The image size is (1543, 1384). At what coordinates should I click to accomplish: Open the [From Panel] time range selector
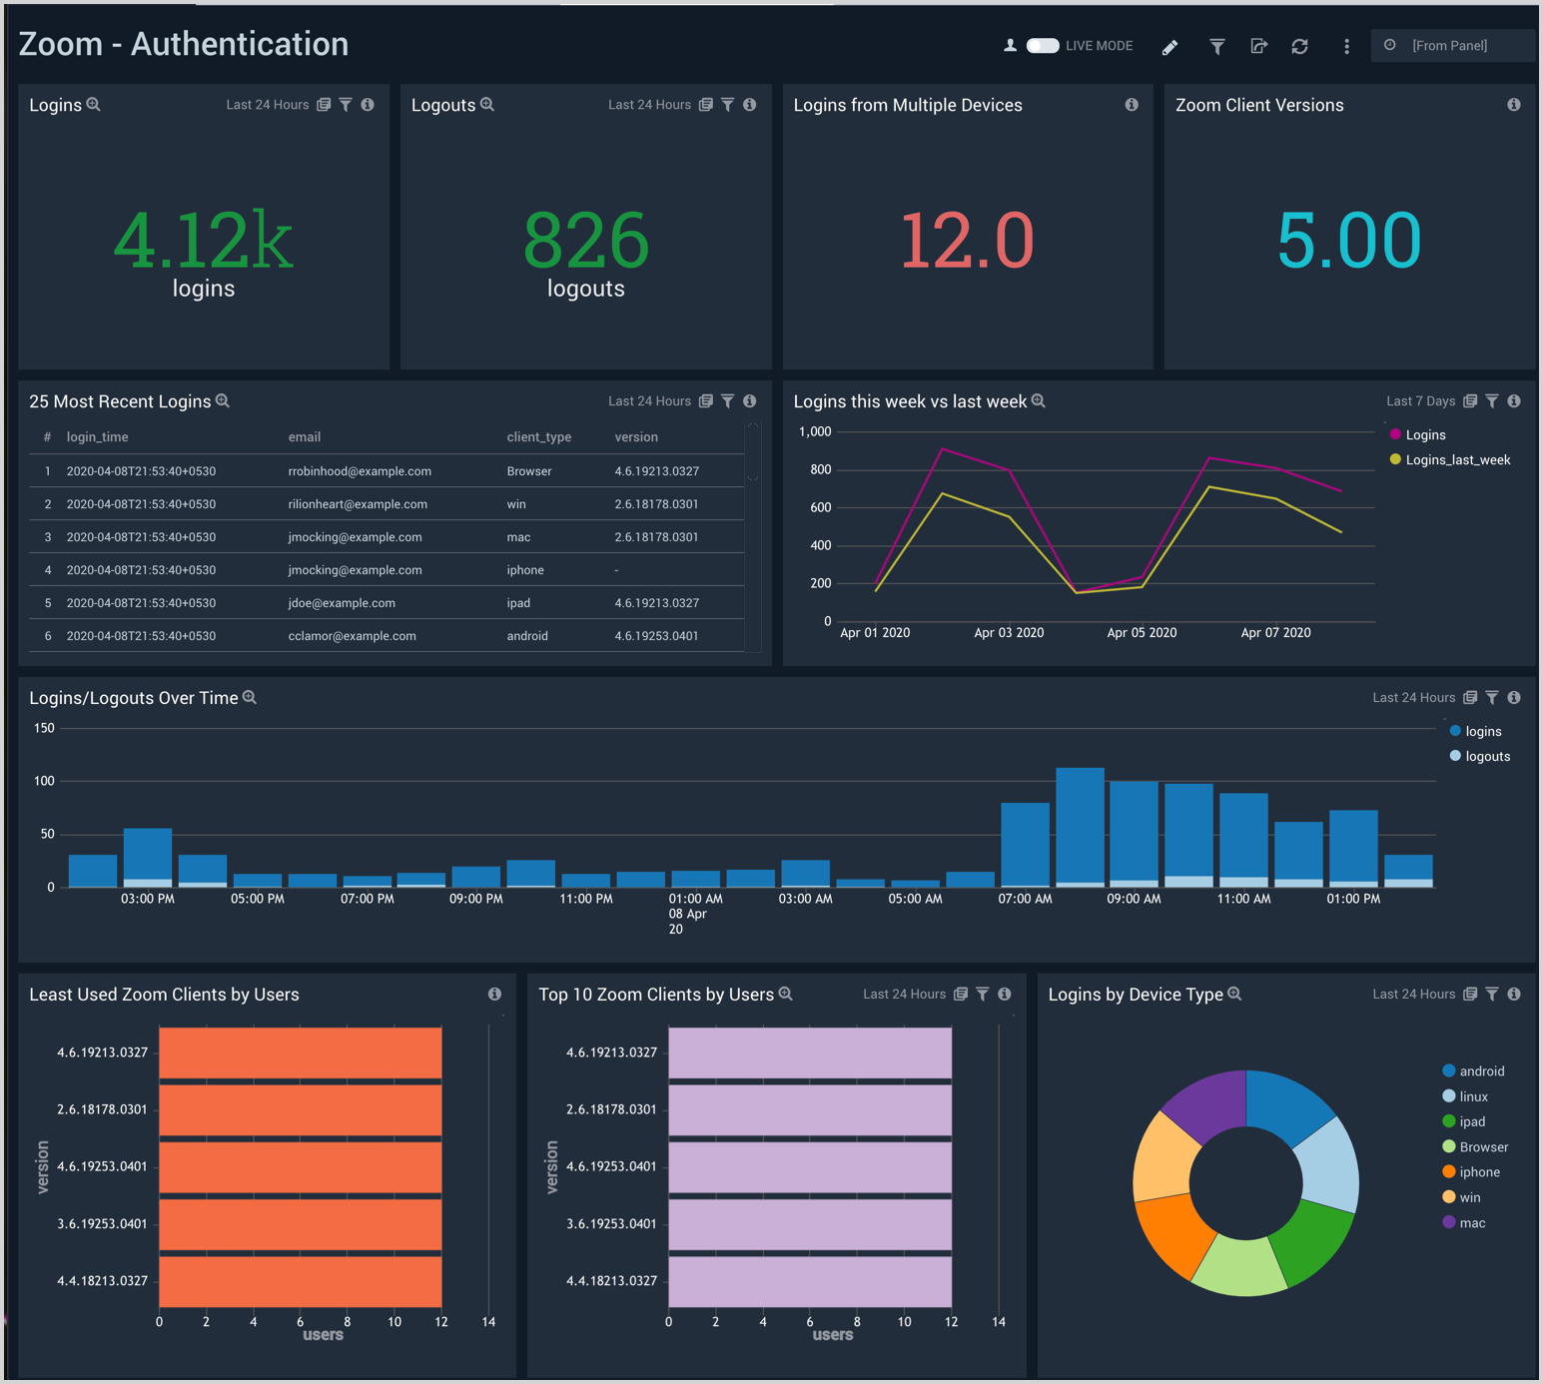[1453, 45]
